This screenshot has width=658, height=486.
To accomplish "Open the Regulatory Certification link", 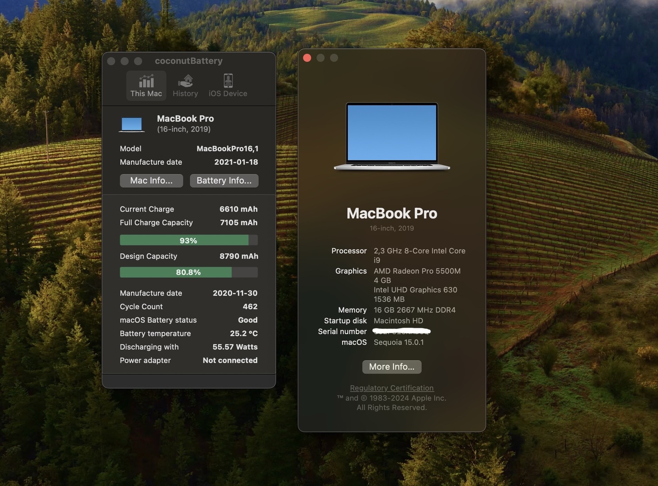I will [x=392, y=388].
